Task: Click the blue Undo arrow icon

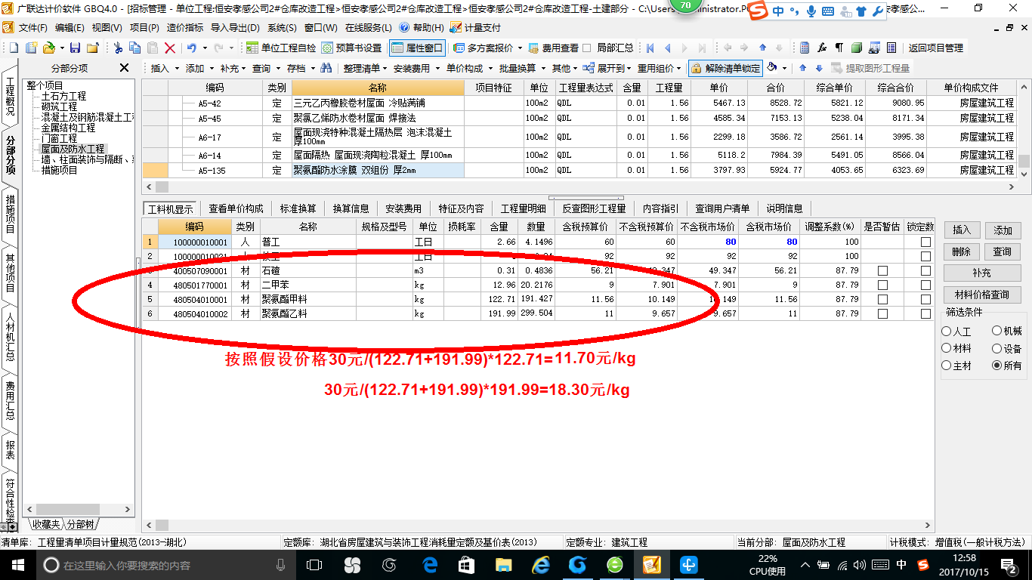Action: click(192, 48)
